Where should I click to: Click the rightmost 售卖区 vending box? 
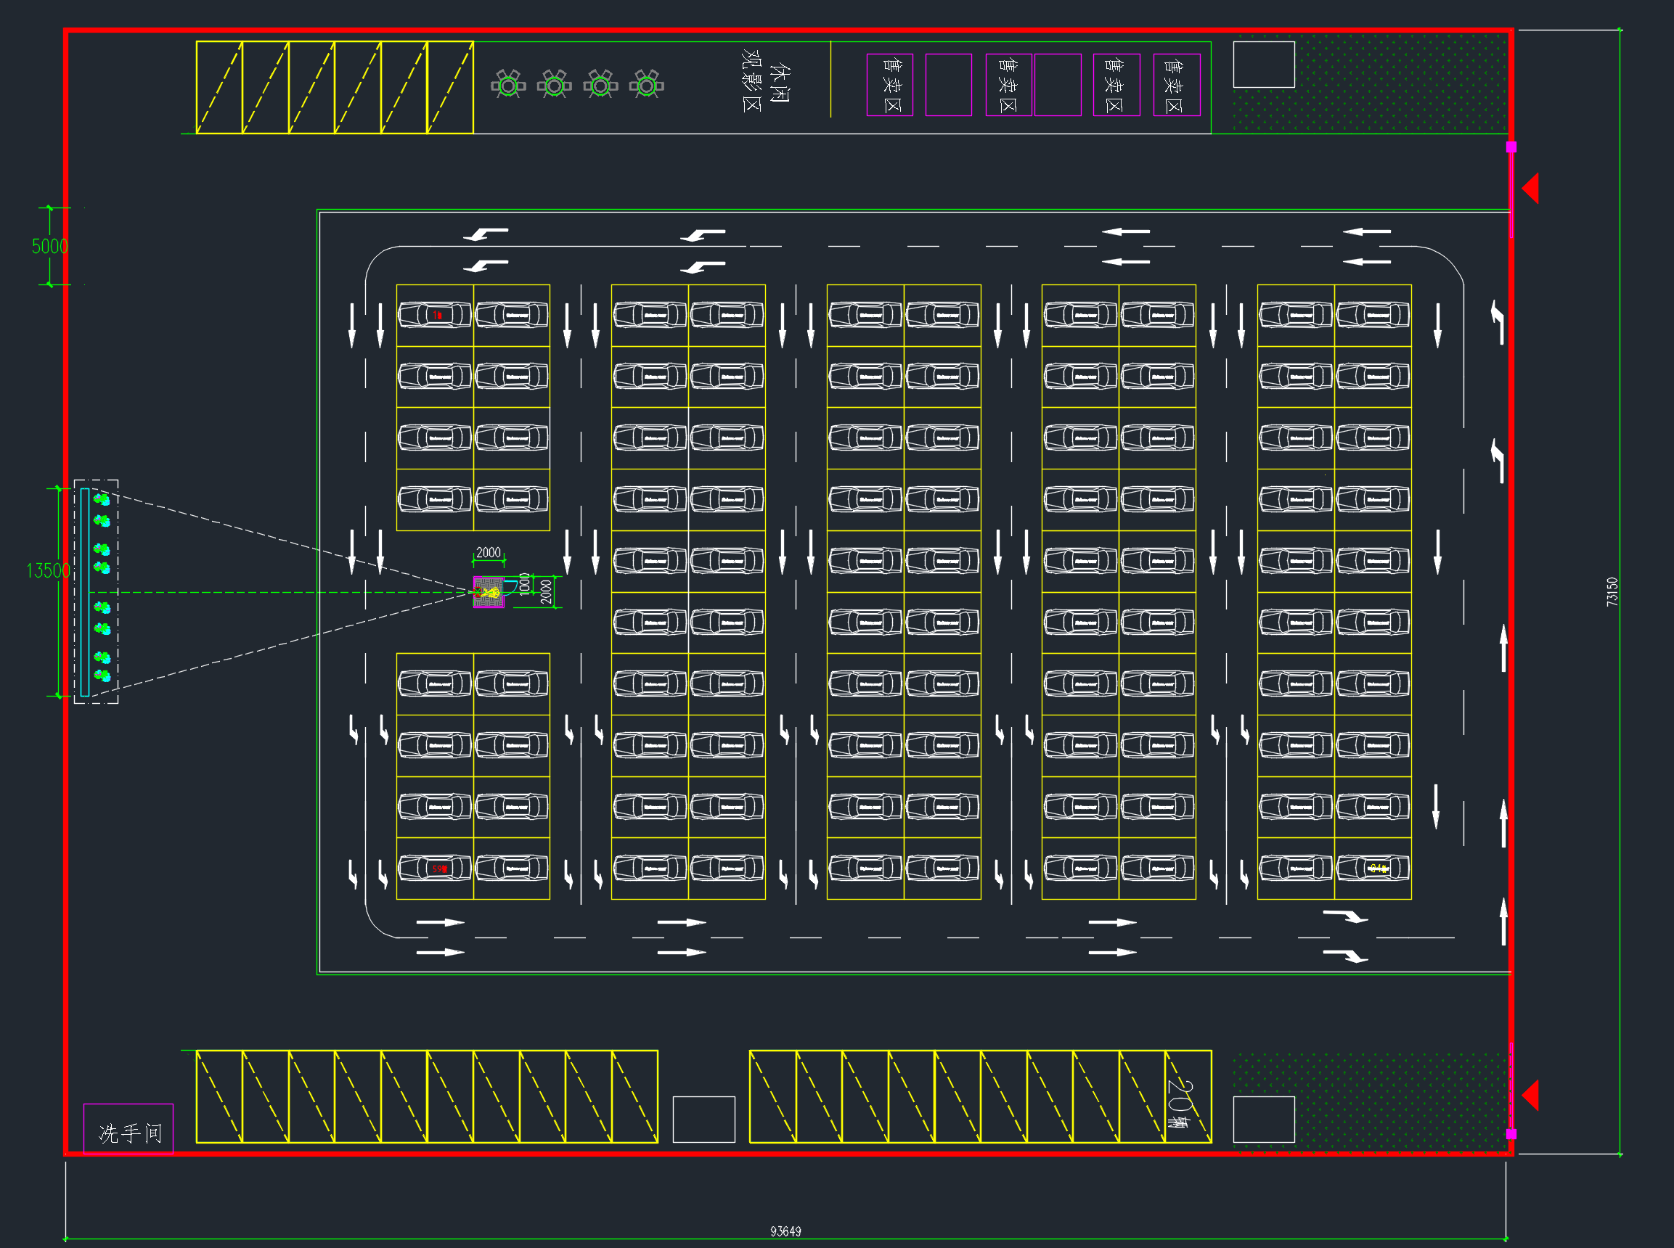[1177, 85]
